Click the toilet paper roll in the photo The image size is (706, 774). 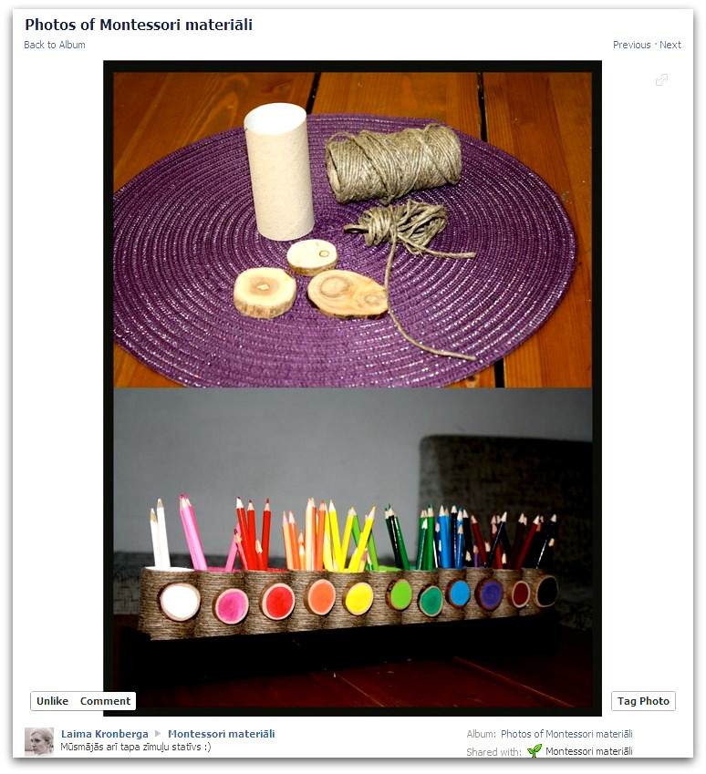point(279,171)
